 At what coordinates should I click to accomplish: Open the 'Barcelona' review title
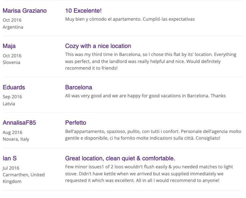click(79, 87)
